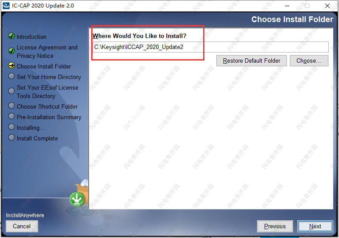Click the IC-CAP app icon in title bar
The image size is (339, 238).
coord(6,5)
